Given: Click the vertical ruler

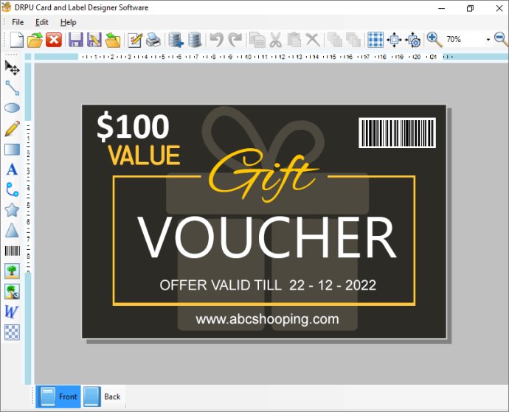Looking at the screenshot, I should point(28,224).
